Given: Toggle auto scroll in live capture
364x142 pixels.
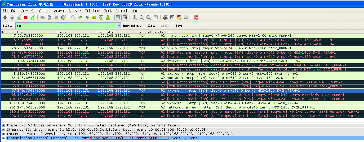Looking at the screenshot, I should click(x=125, y=17).
